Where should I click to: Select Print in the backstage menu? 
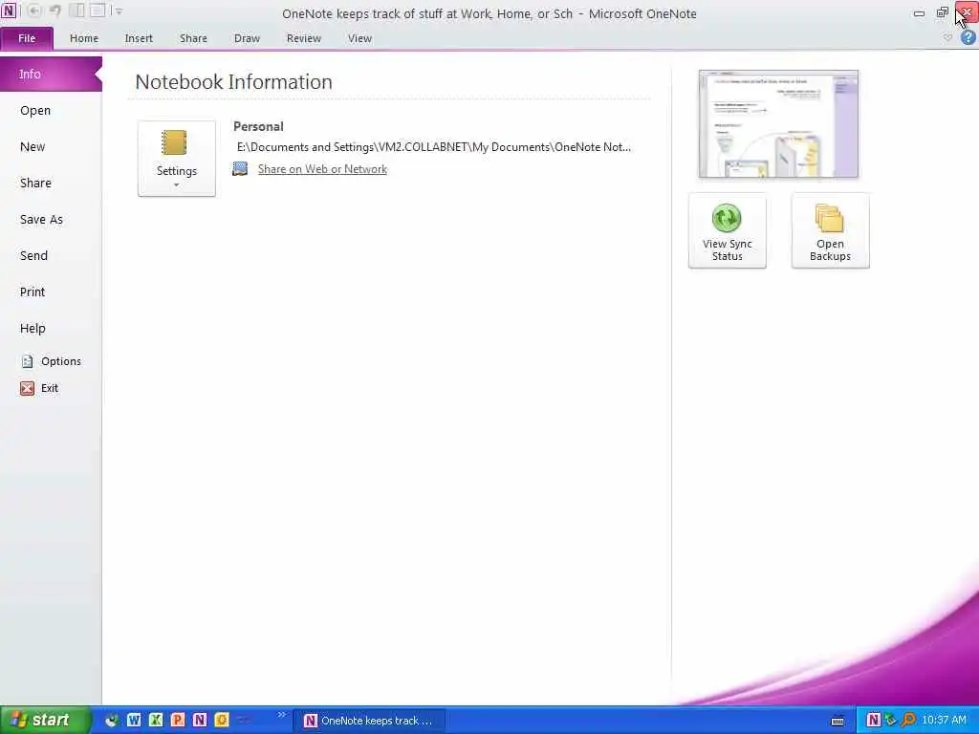point(33,291)
